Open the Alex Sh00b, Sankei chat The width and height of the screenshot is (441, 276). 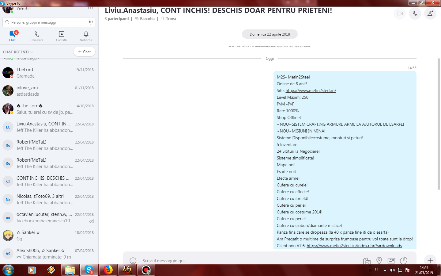click(x=49, y=254)
